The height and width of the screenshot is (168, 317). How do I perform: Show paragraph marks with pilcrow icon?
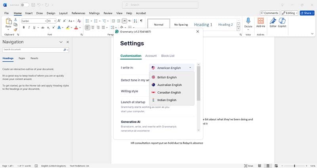click(x=141, y=21)
